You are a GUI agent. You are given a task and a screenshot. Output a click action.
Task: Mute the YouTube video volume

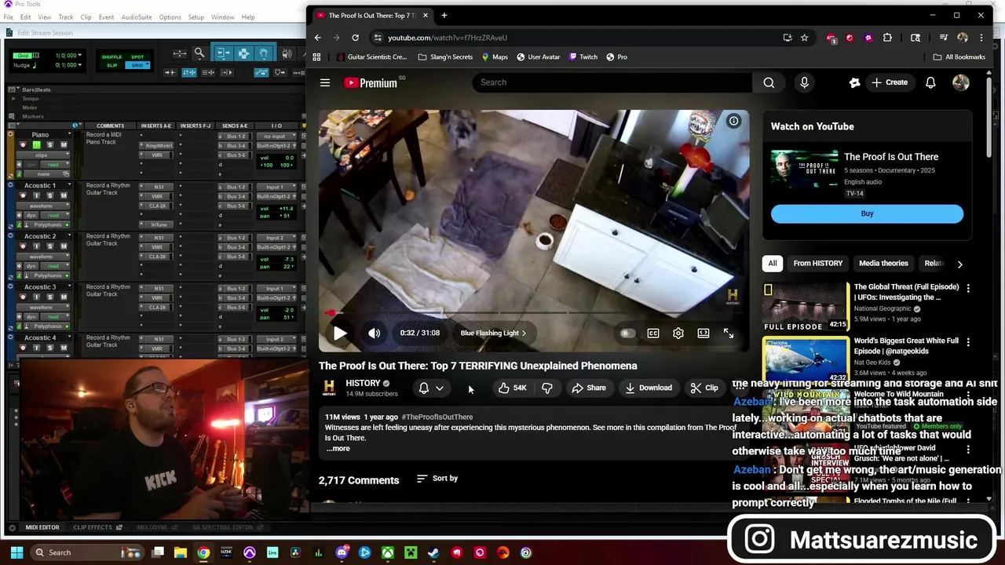pyautogui.click(x=375, y=333)
